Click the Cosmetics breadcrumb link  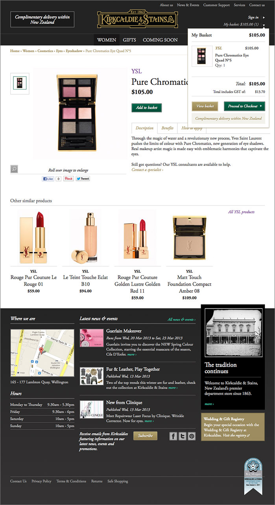tap(45, 51)
